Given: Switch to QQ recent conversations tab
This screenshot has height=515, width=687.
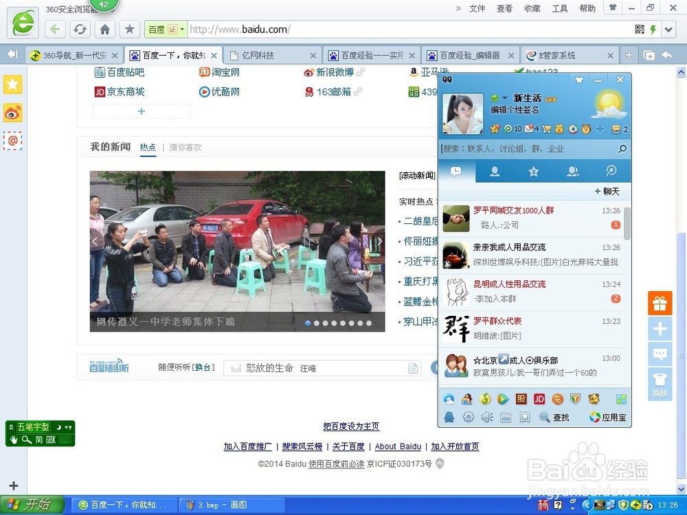Looking at the screenshot, I should [x=456, y=171].
